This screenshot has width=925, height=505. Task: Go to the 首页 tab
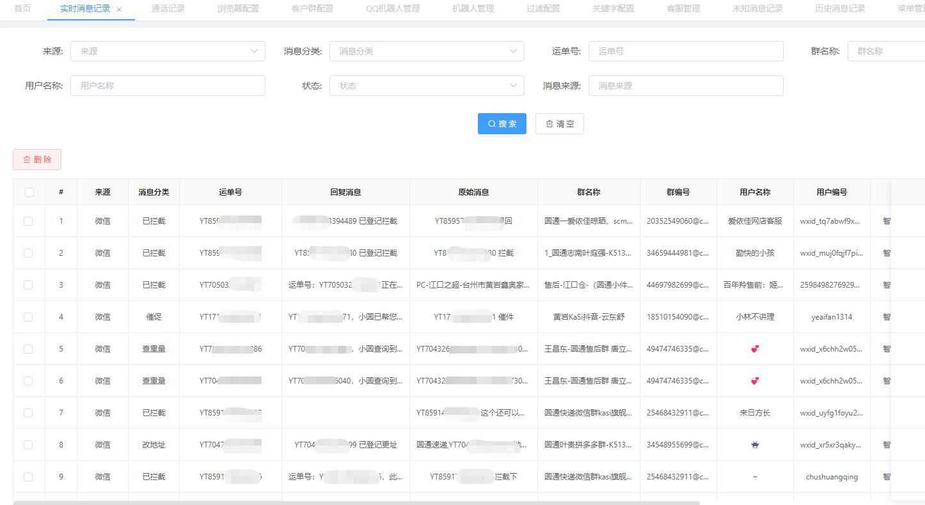[21, 10]
